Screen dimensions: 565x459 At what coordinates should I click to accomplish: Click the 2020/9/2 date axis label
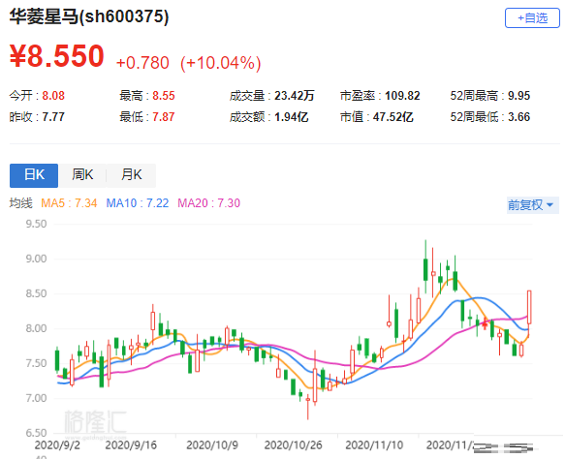point(57,445)
